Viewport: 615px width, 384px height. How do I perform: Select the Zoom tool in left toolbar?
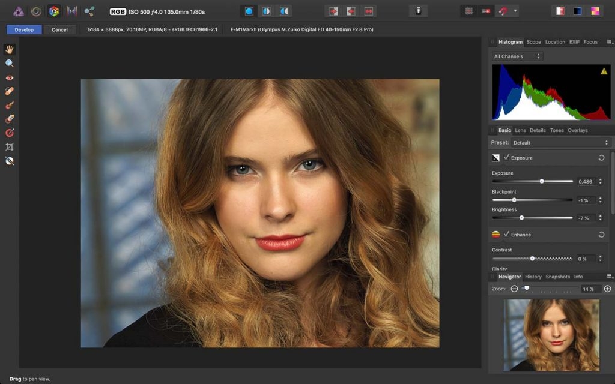pos(10,64)
